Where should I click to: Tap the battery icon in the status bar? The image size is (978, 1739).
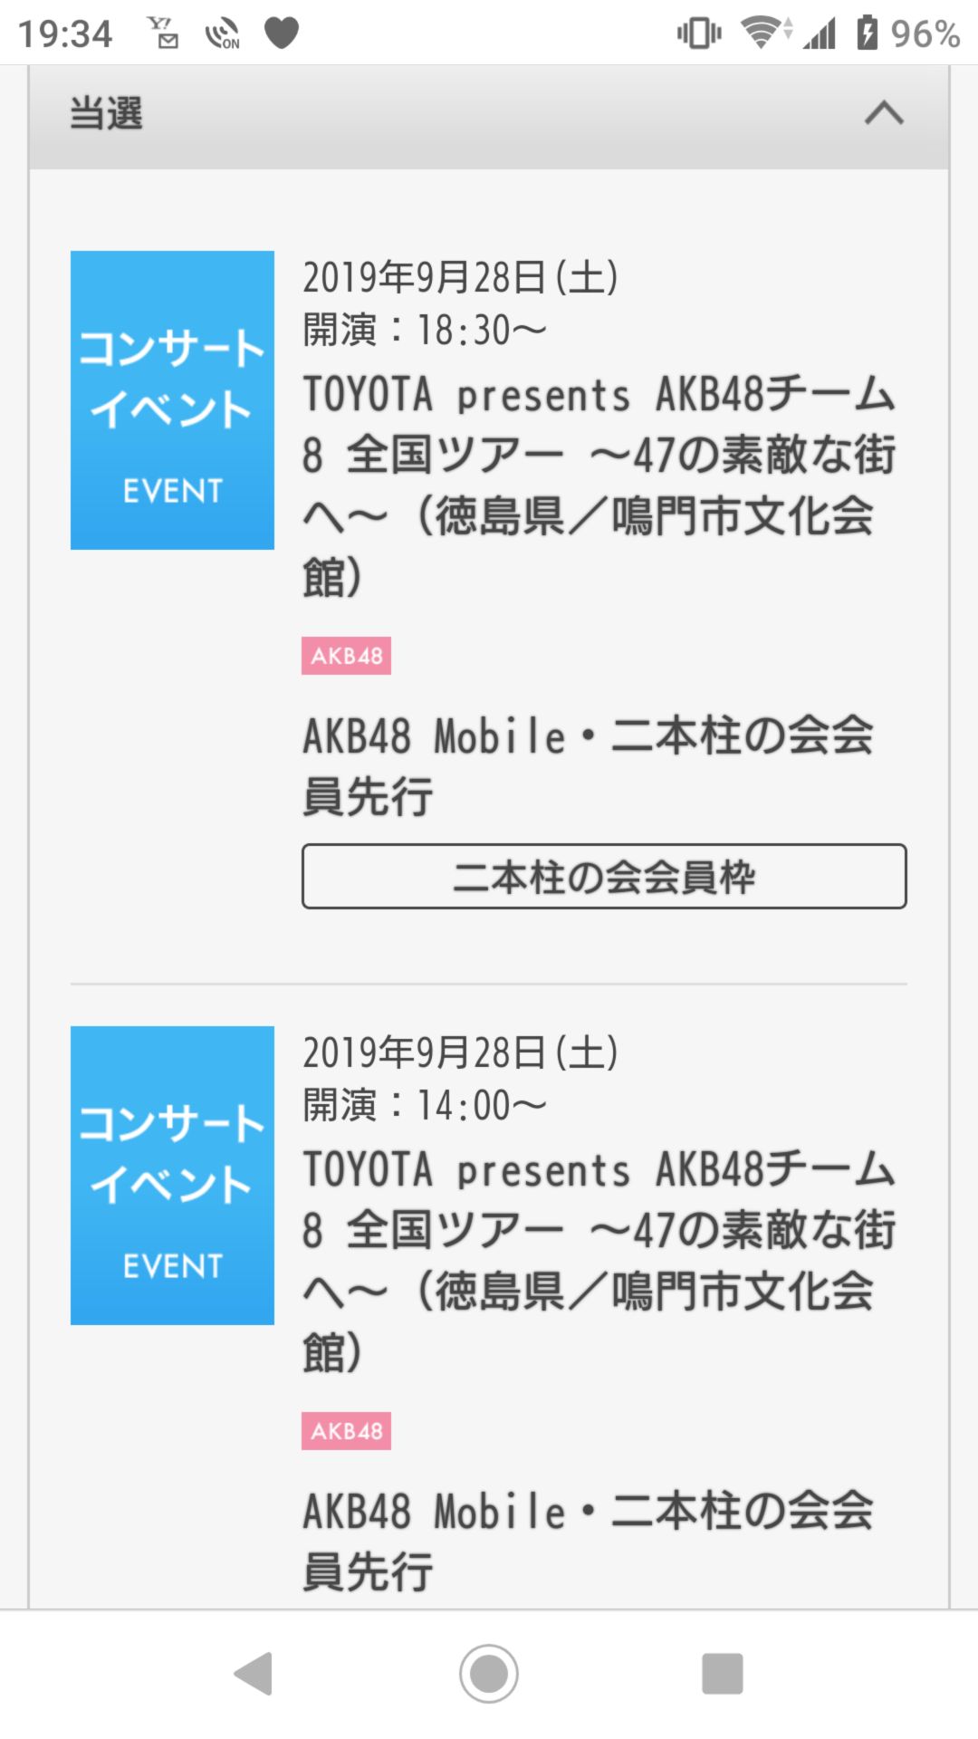click(x=867, y=34)
